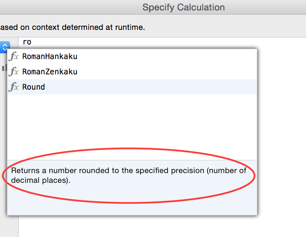306x237 pixels.
Task: Click the partially visible bar icon on left edge
Action: click(x=4, y=68)
